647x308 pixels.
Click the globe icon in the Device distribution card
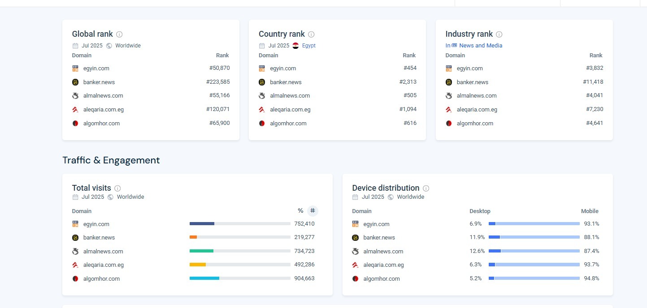click(391, 197)
